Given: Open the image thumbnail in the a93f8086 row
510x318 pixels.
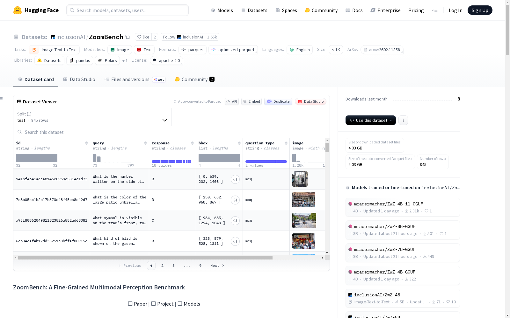Looking at the screenshot, I should click(304, 220).
